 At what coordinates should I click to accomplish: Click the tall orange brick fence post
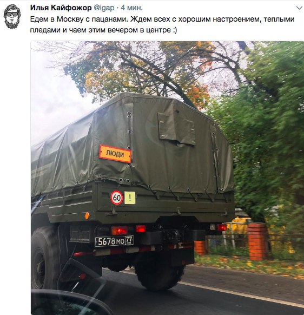(x=257, y=242)
